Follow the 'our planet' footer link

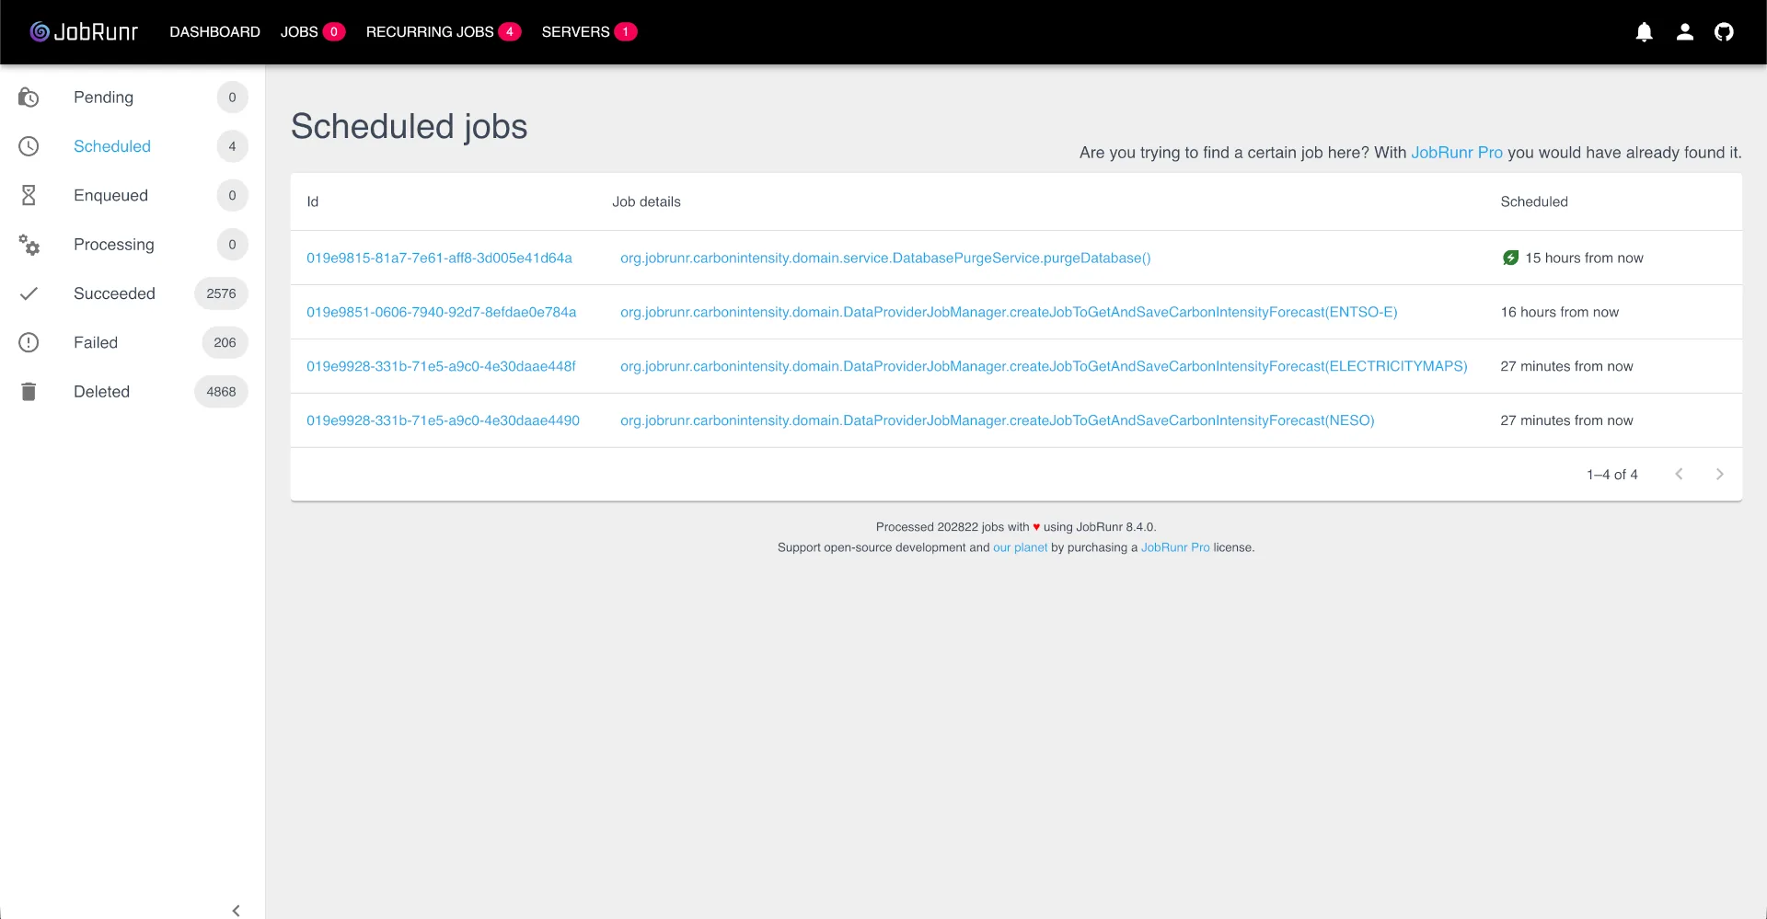(1020, 547)
